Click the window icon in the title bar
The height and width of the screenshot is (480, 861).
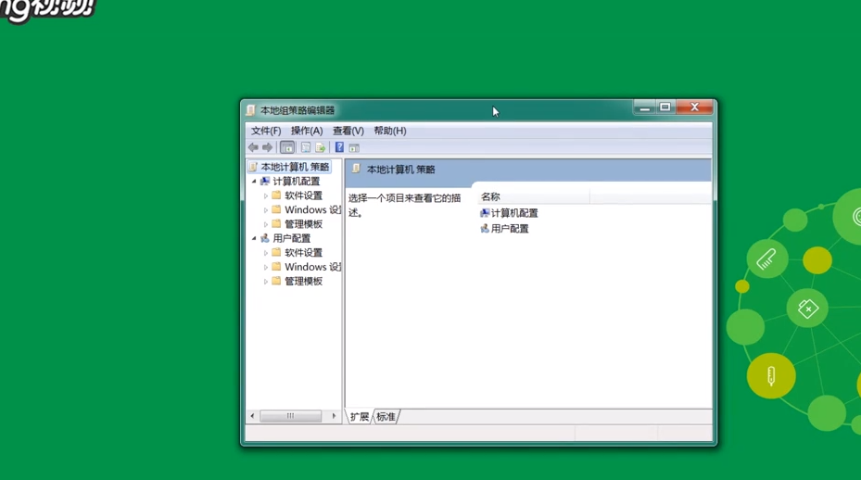251,110
